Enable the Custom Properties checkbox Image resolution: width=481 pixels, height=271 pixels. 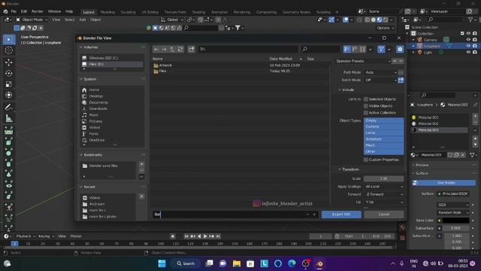click(x=366, y=160)
